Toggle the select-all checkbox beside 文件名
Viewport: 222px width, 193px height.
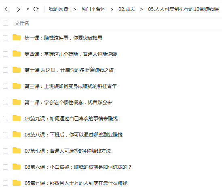pos(6,23)
